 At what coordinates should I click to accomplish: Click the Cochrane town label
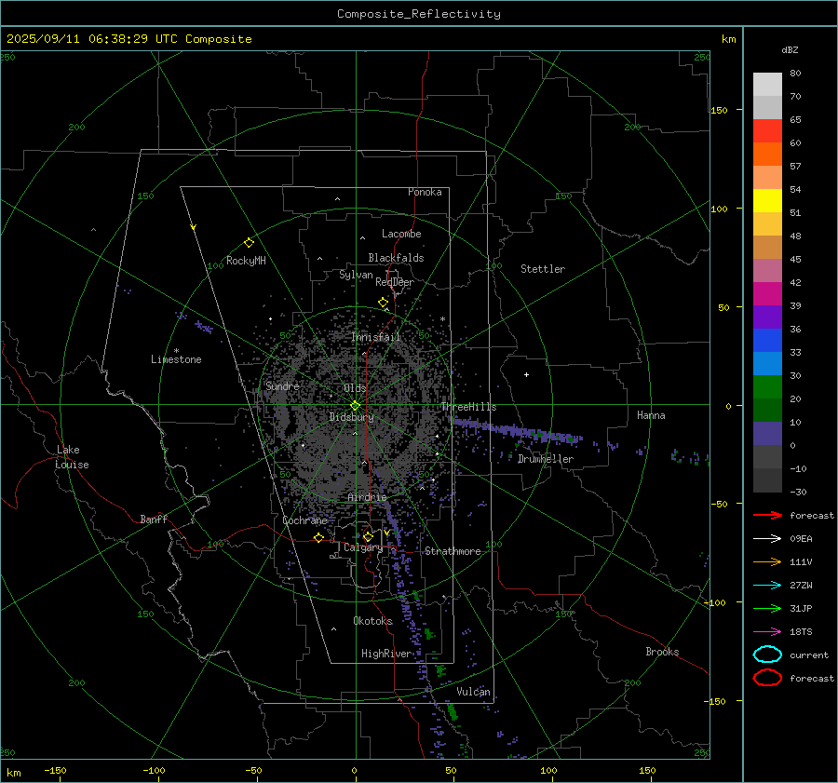point(304,520)
